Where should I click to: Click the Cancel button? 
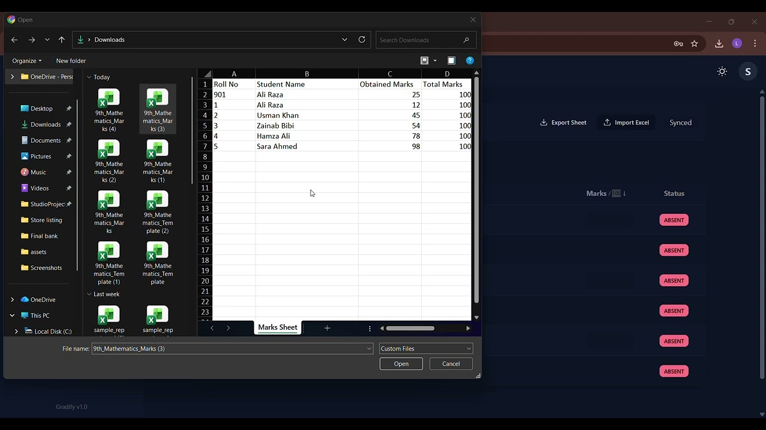pos(451,364)
